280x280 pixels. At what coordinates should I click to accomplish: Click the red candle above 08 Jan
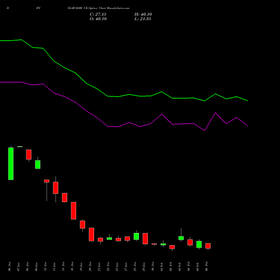(x=29, y=155)
